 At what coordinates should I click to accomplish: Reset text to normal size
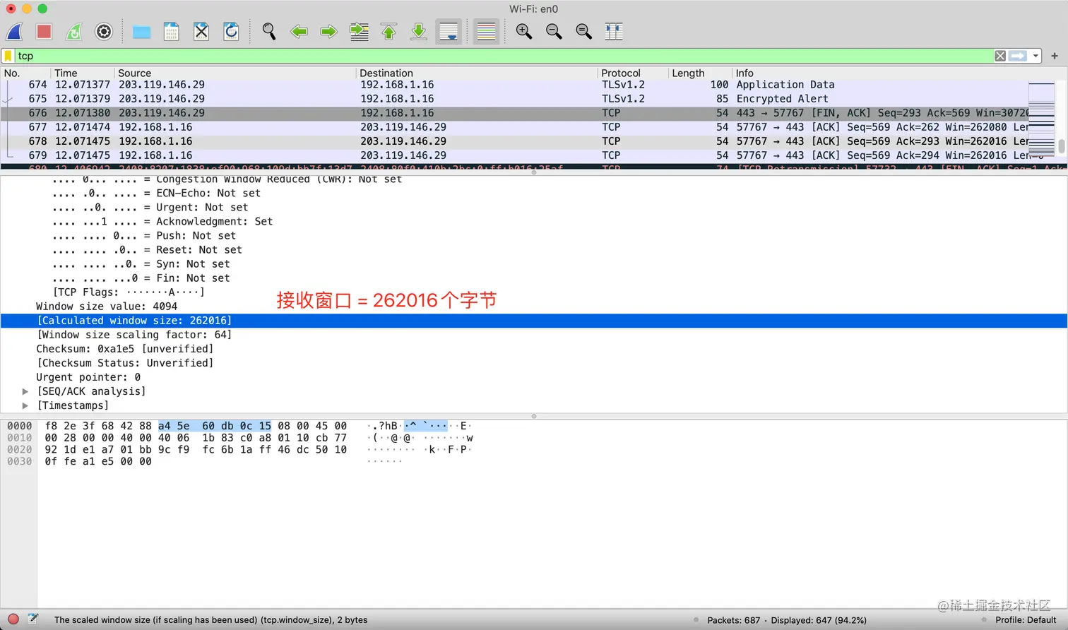tap(583, 32)
